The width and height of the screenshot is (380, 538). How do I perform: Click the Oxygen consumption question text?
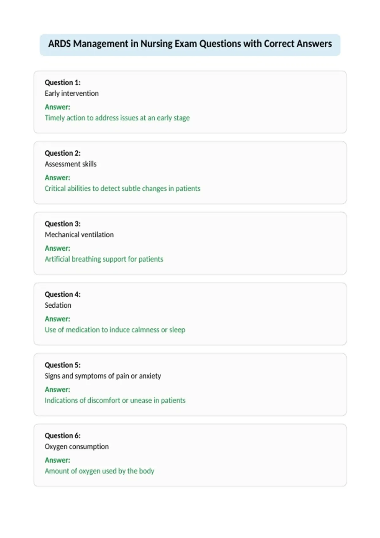point(77,447)
